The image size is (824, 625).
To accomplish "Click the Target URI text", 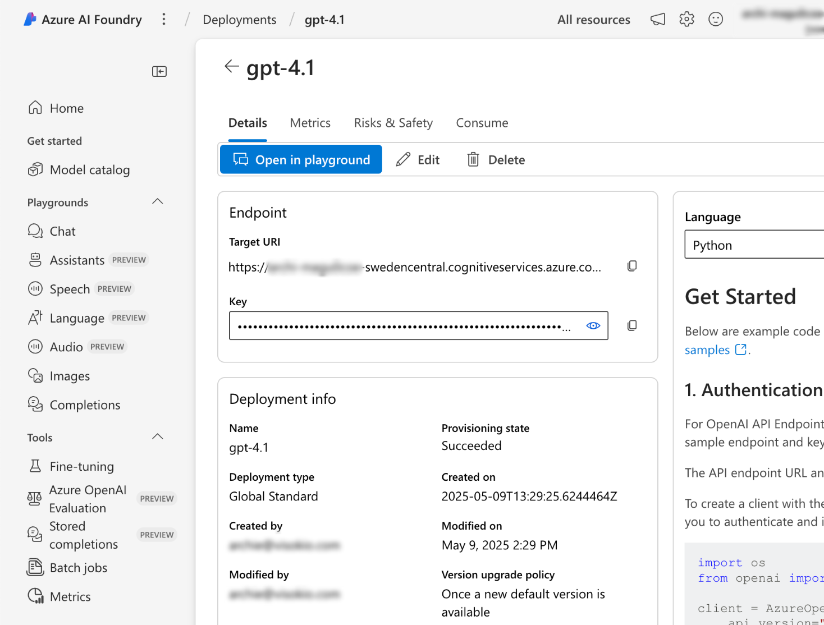I will 415,267.
